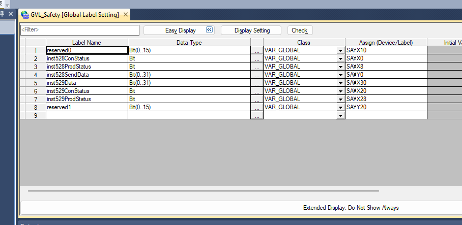462x225 pixels.
Task: Open Class dropdown for inst529Data row
Action: 341,83
